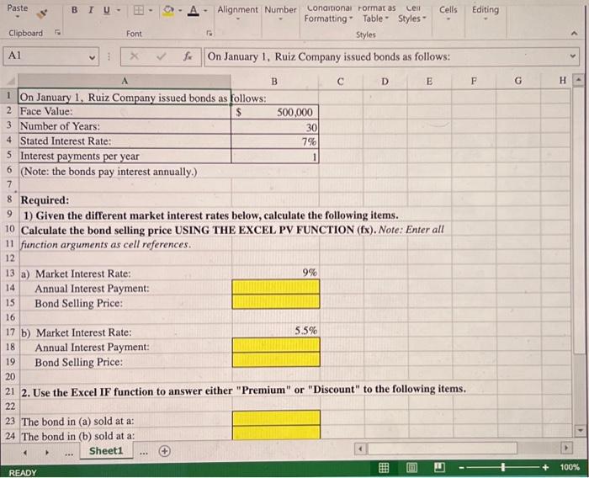Open Font dialog launcher
This screenshot has height=478, width=589.
tap(210, 33)
